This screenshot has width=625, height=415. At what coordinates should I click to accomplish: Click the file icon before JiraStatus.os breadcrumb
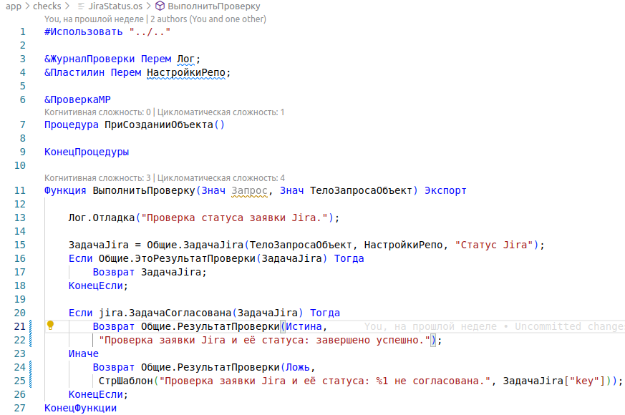pos(81,6)
